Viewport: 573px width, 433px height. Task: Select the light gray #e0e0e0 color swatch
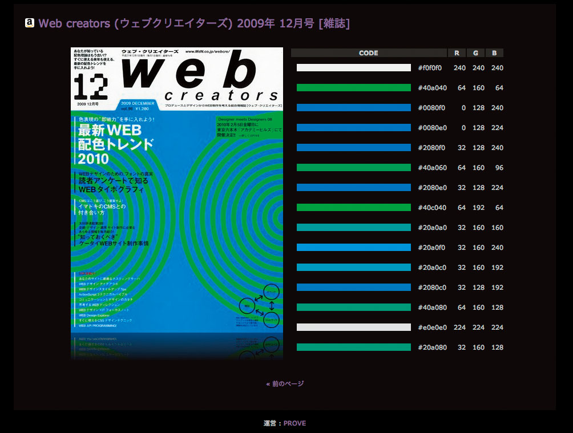(x=353, y=327)
